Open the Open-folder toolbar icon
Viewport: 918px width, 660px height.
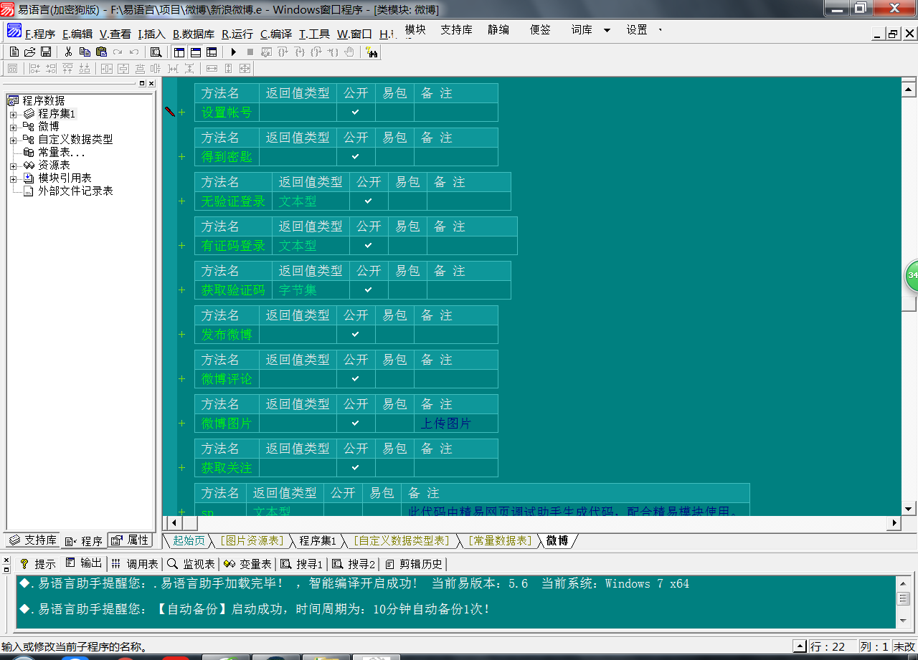pos(29,52)
